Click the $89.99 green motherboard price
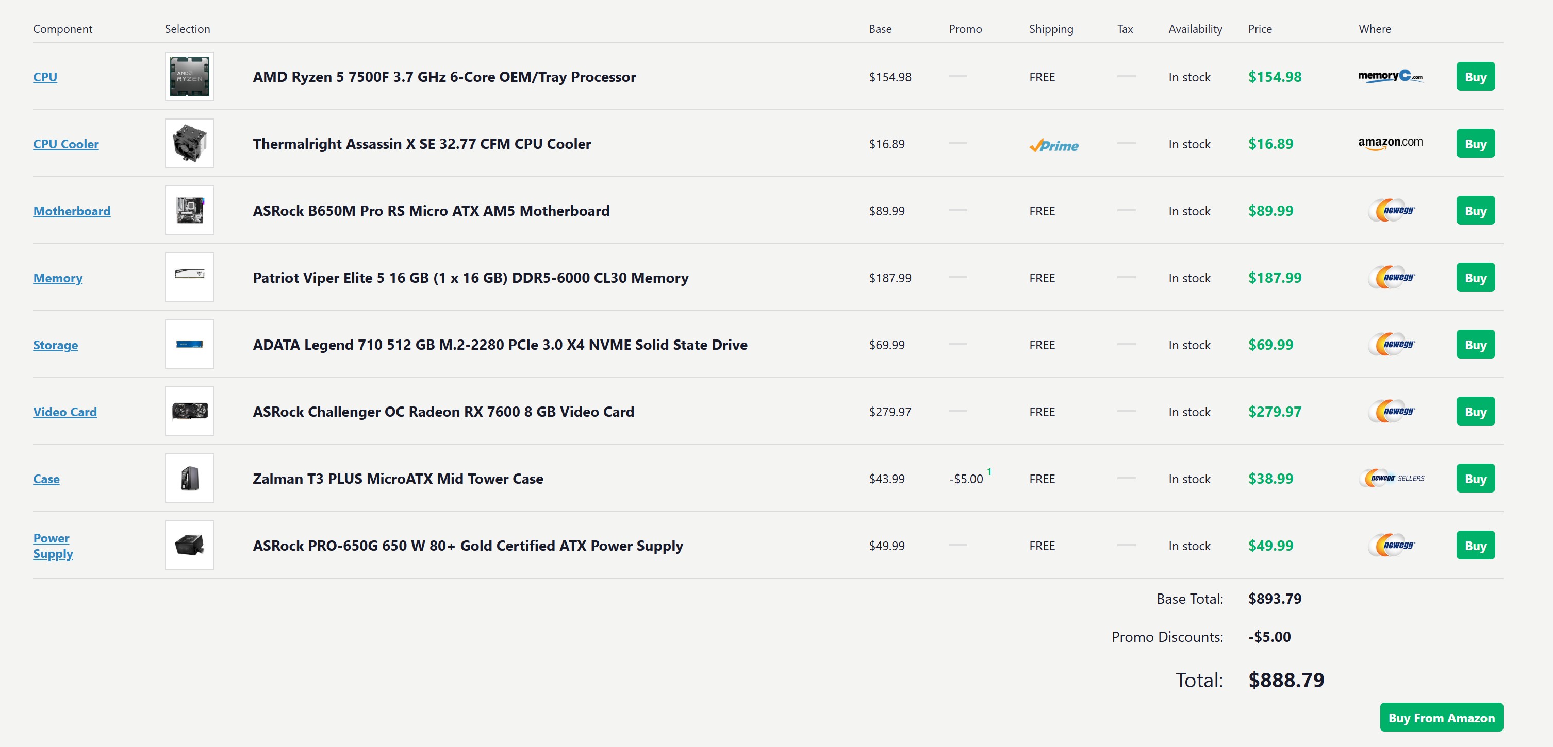 point(1270,211)
